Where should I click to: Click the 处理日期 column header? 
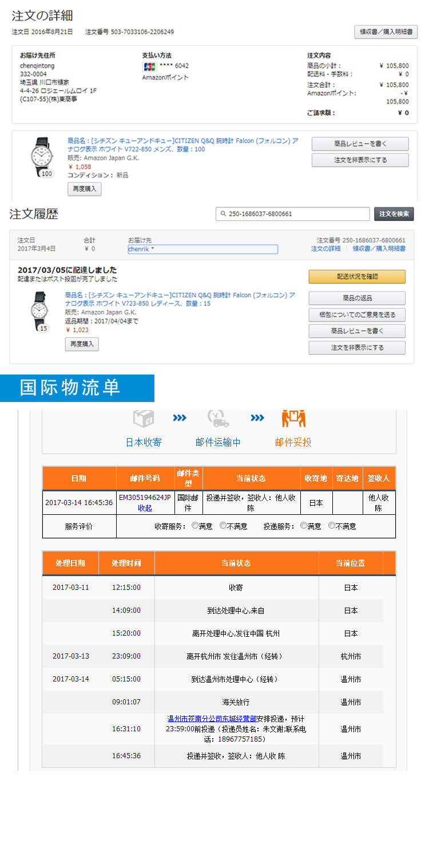click(70, 563)
